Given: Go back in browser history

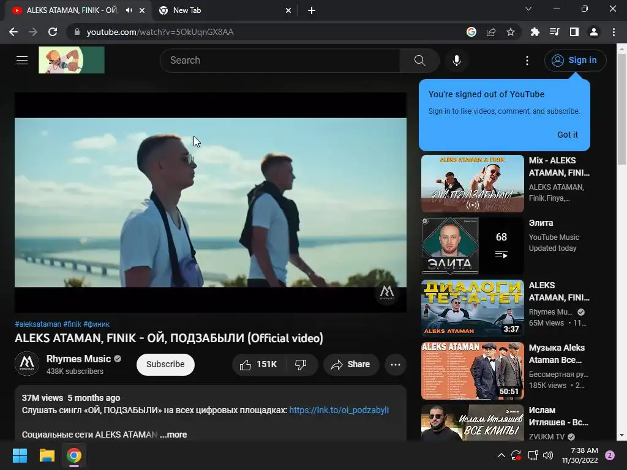Looking at the screenshot, I should coord(13,32).
